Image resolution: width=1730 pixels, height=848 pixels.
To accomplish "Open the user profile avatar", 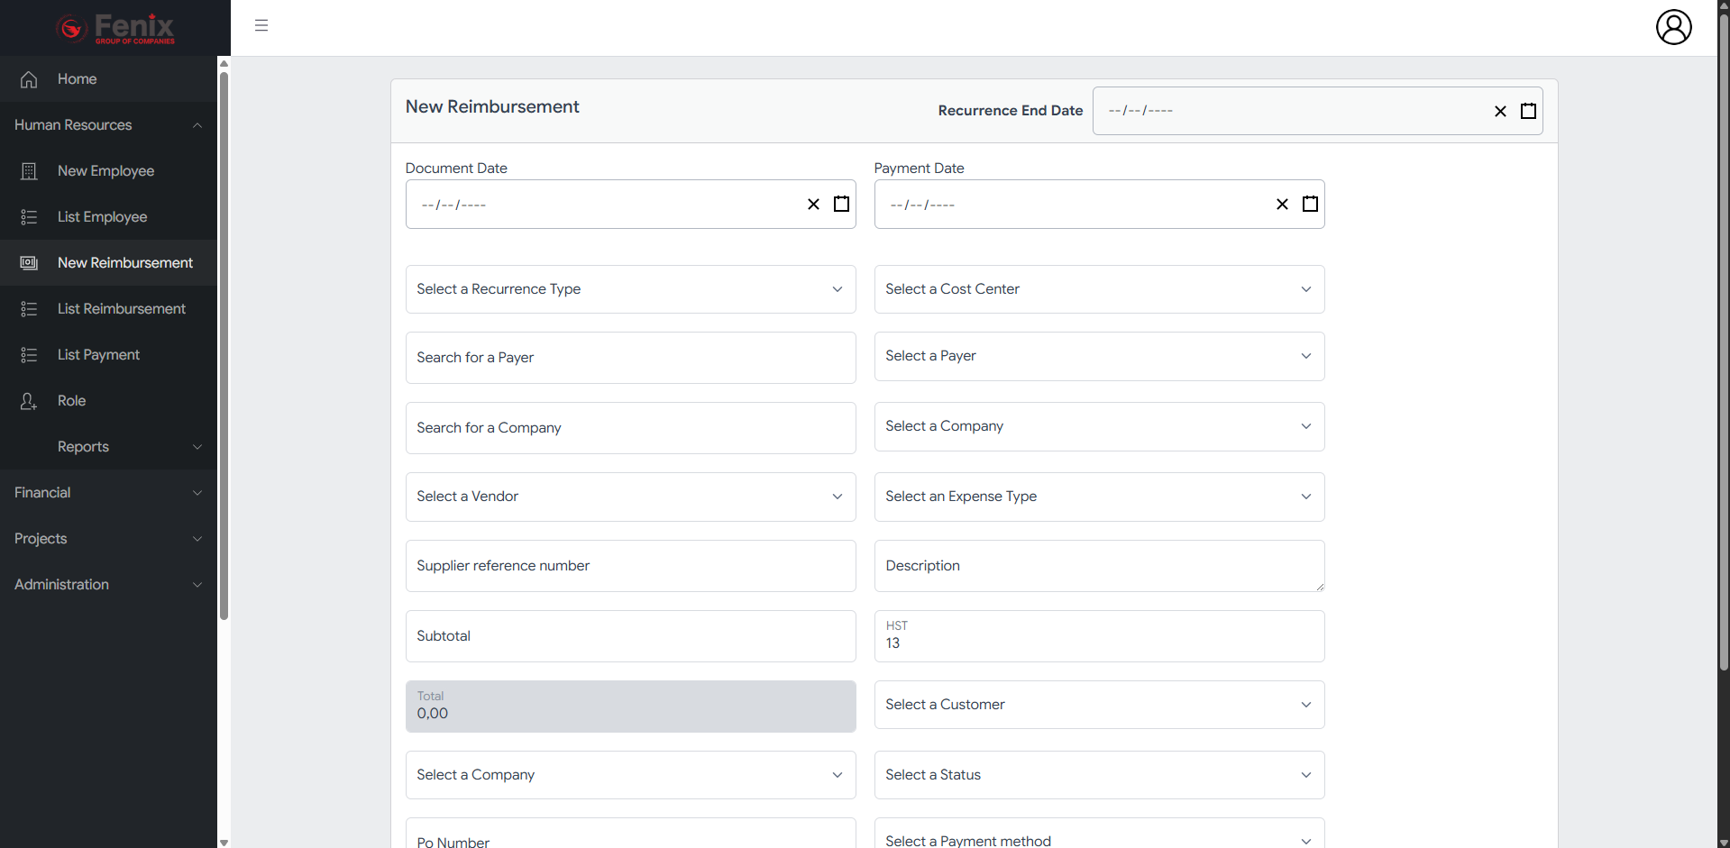I will pyautogui.click(x=1673, y=27).
